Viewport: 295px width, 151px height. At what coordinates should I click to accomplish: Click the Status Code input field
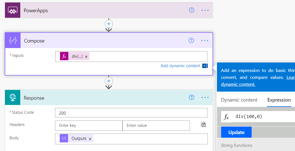point(131,113)
